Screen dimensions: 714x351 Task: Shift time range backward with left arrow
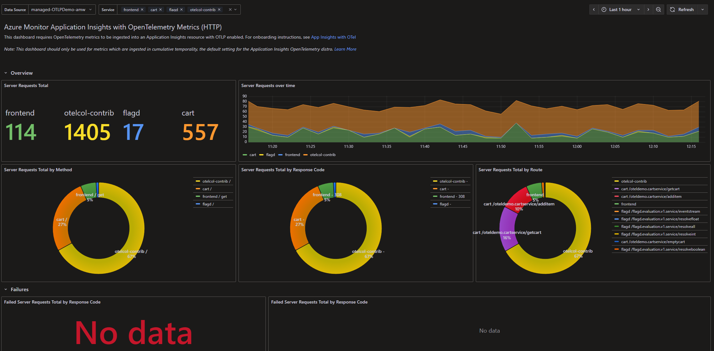594,9
